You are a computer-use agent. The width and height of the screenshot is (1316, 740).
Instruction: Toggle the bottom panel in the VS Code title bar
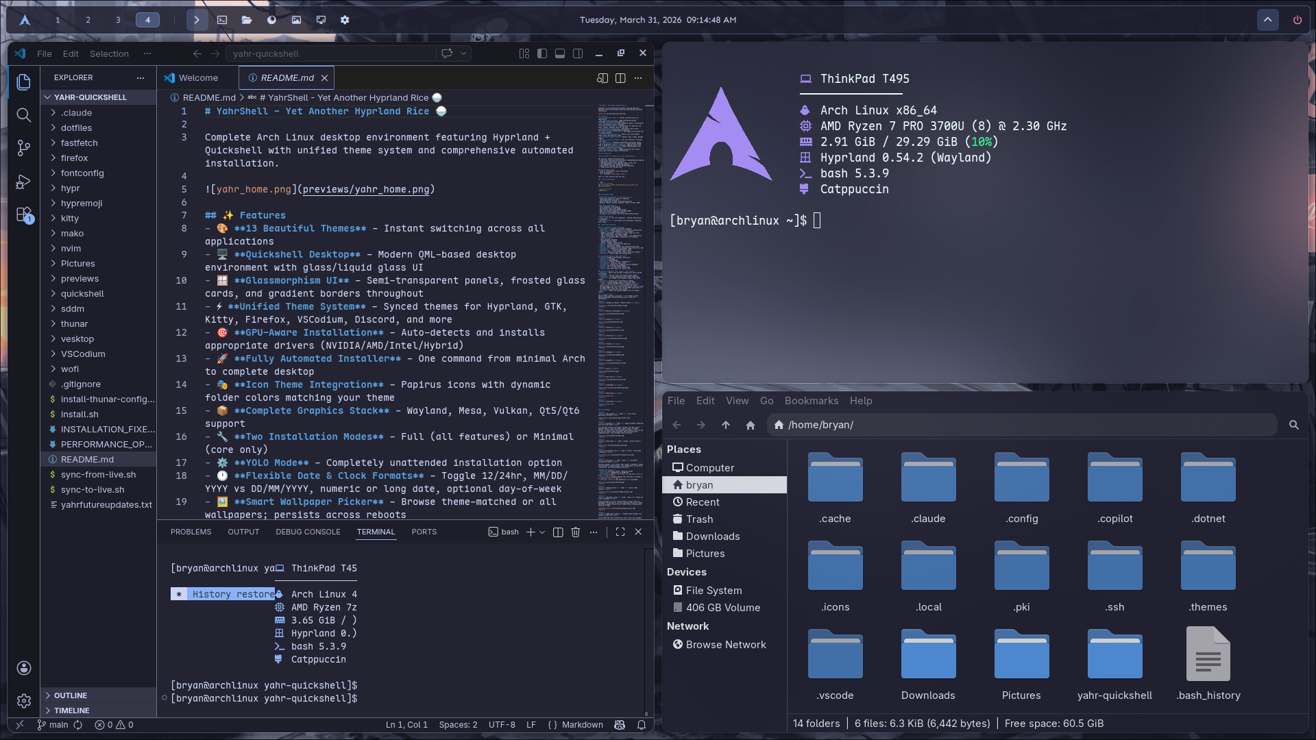[560, 53]
